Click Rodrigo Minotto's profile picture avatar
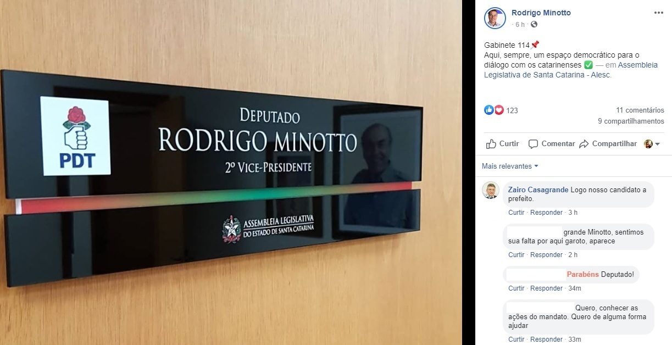The height and width of the screenshot is (345, 672). point(495,18)
